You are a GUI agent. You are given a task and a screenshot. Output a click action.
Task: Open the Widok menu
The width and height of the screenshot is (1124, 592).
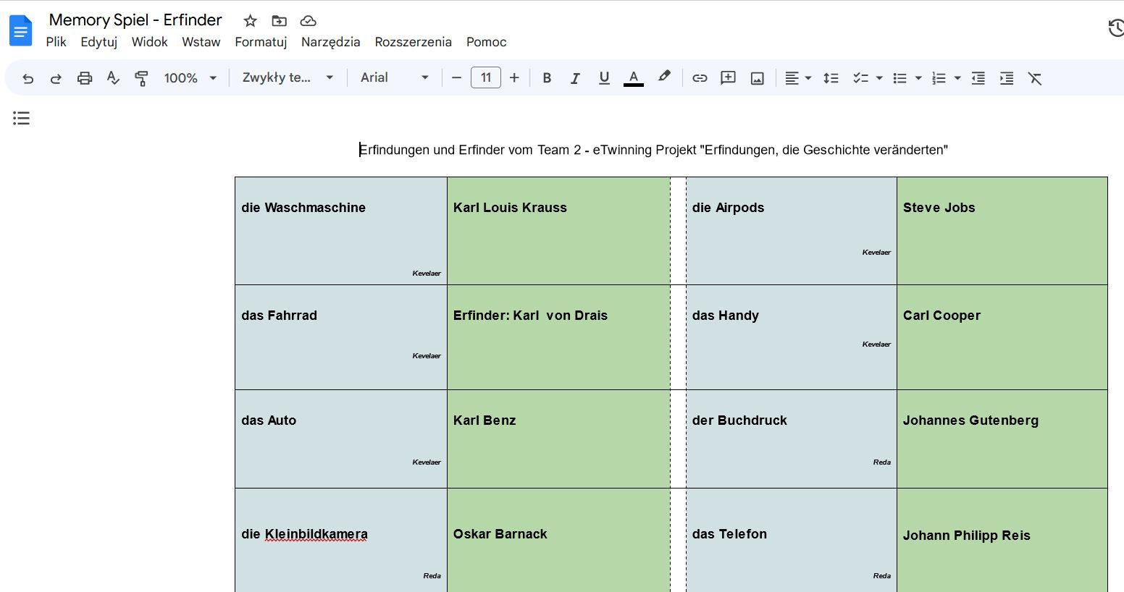pos(149,42)
